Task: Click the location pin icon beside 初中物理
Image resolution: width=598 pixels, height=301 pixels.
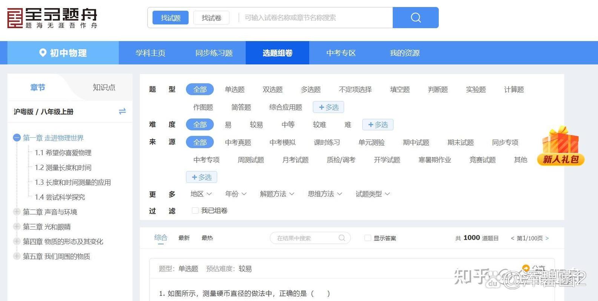Action: (43, 53)
